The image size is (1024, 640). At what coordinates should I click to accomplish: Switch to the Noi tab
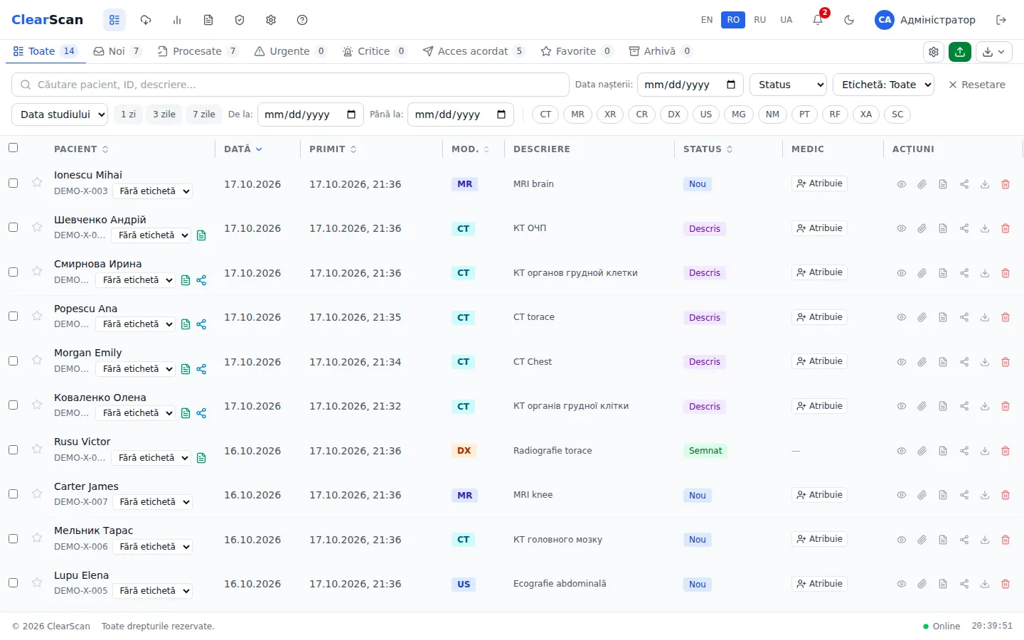point(117,51)
